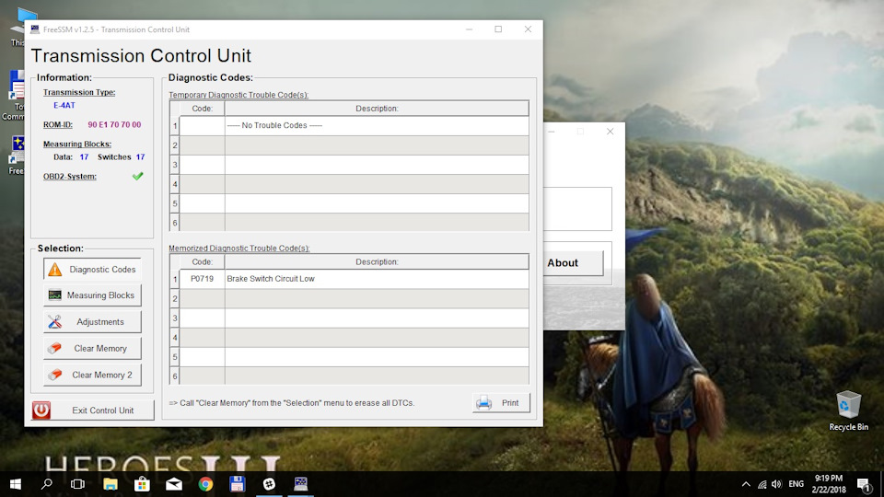
Task: Open File Explorer from taskbar
Action: 110,484
